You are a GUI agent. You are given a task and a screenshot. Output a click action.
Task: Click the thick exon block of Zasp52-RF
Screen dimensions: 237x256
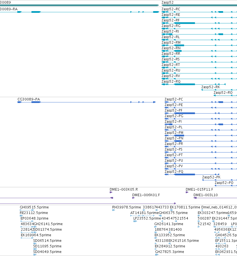185,23
